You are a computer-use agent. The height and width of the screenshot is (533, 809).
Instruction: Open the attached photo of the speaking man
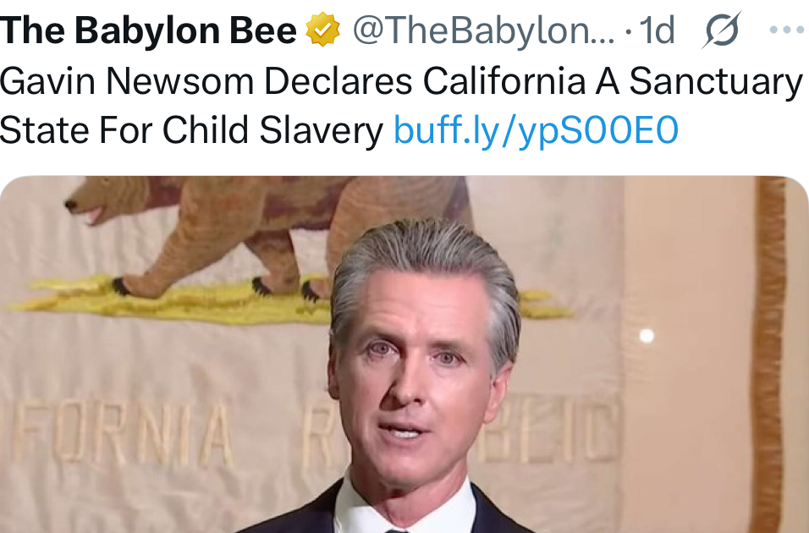point(404,354)
